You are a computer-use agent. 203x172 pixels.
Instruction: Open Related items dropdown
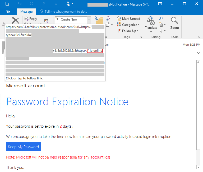162,25
